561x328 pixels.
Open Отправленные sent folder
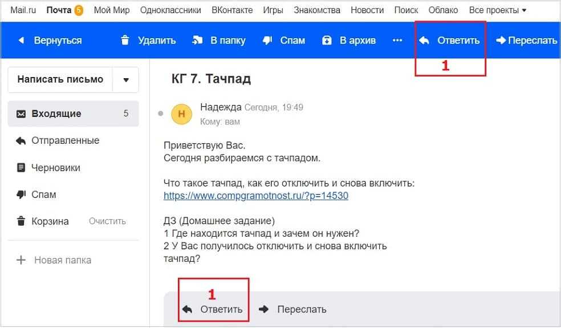tap(65, 140)
